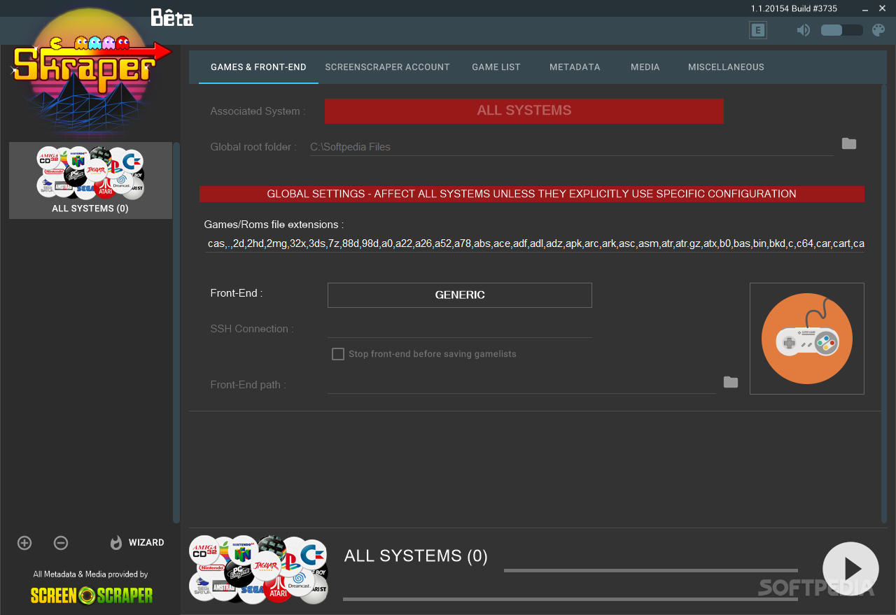Click the E icon in top bar

[x=757, y=30]
